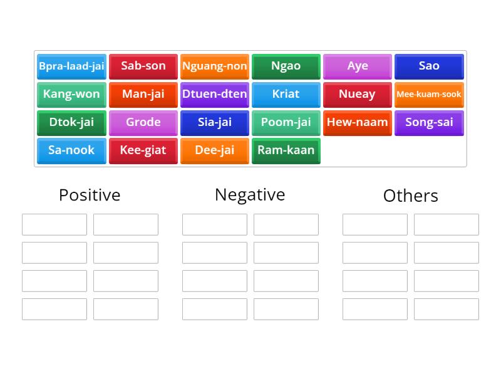The width and height of the screenshot is (501, 376).
Task: Choose the Kang-won tile
Action: (x=71, y=95)
